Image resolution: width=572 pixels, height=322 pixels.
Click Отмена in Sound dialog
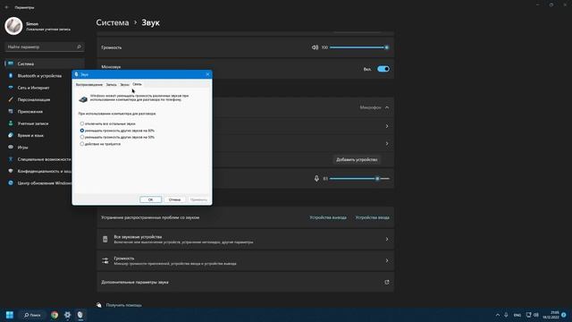click(175, 199)
